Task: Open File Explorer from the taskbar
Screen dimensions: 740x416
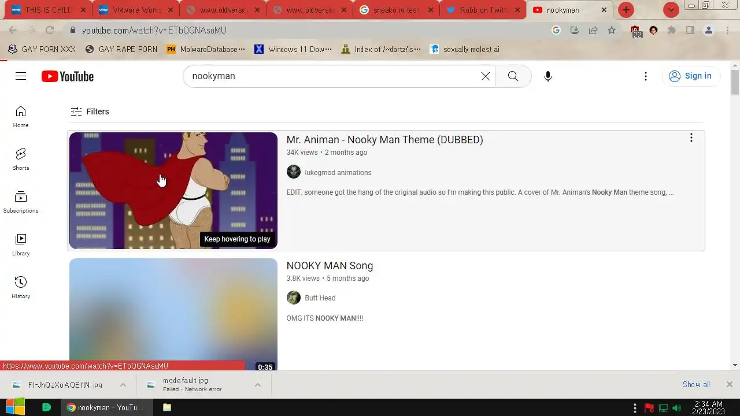Action: coord(167,407)
